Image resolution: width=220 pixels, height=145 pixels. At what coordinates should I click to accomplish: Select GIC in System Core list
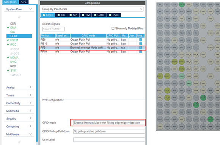(13, 32)
